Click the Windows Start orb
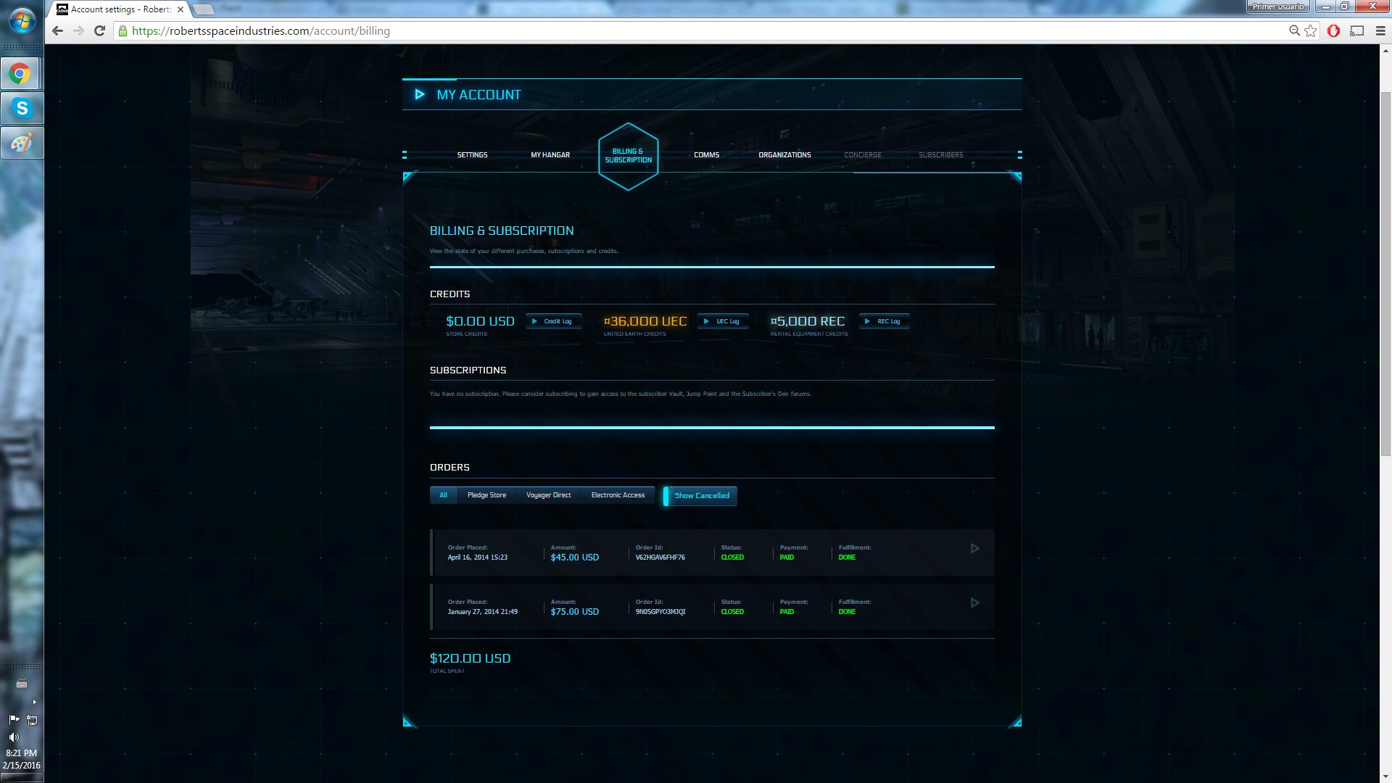Screen dimensions: 1392x783 (x=22, y=20)
